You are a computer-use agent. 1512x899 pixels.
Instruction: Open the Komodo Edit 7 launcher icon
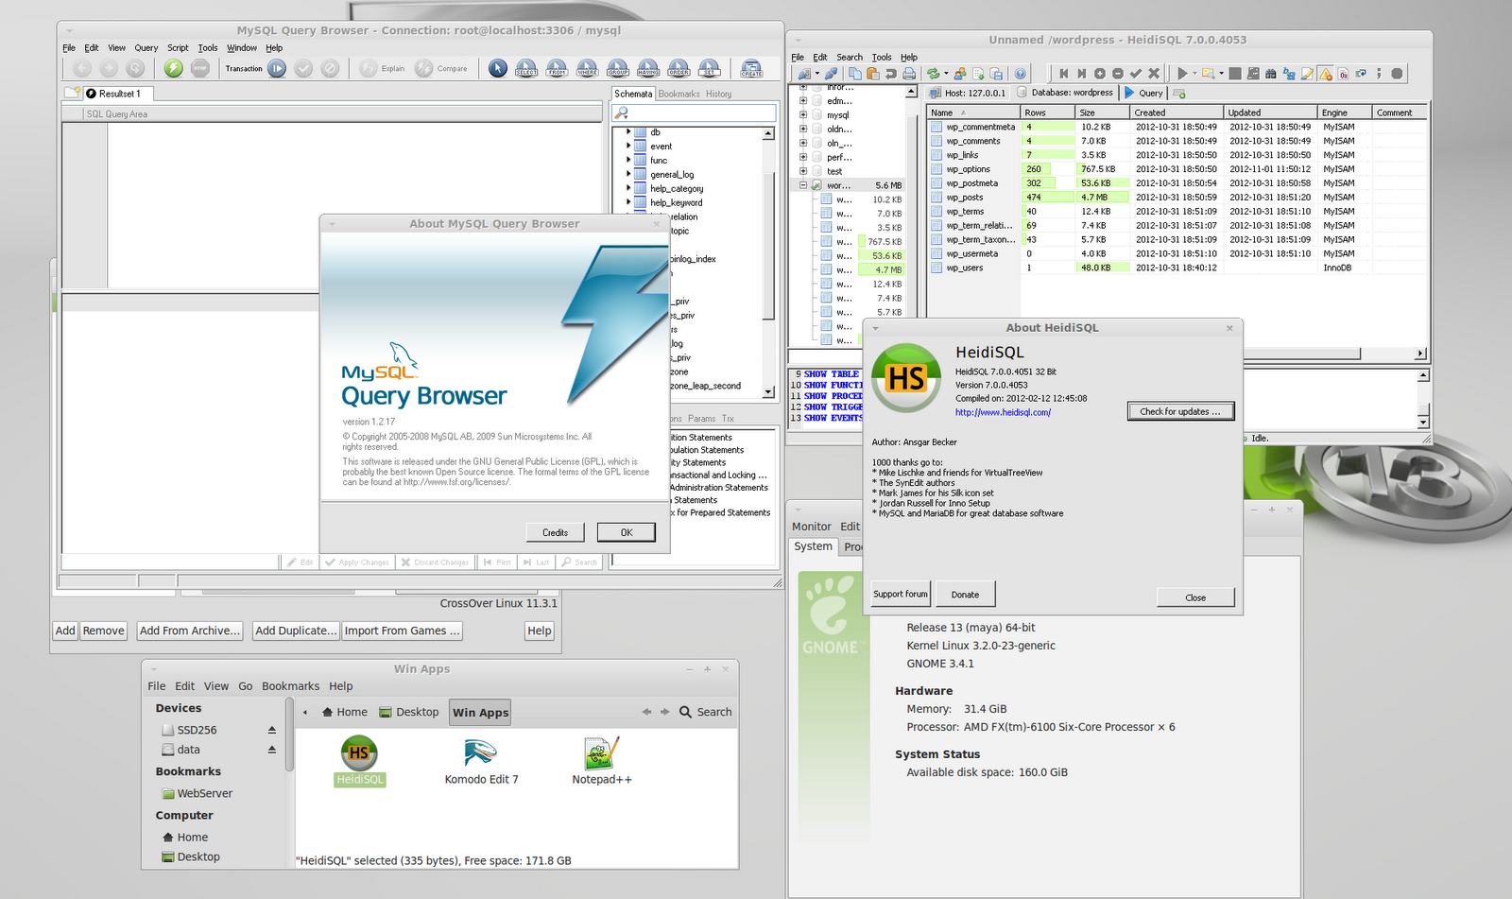click(x=481, y=752)
